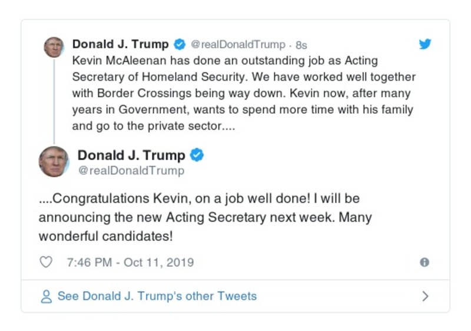Click the verified badge beside the large name
This screenshot has width=471, height=331.
[x=197, y=155]
